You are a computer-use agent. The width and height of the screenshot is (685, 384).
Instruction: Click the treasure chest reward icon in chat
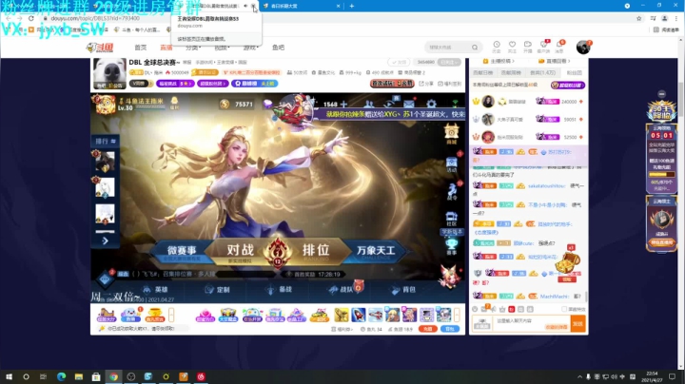tap(567, 262)
